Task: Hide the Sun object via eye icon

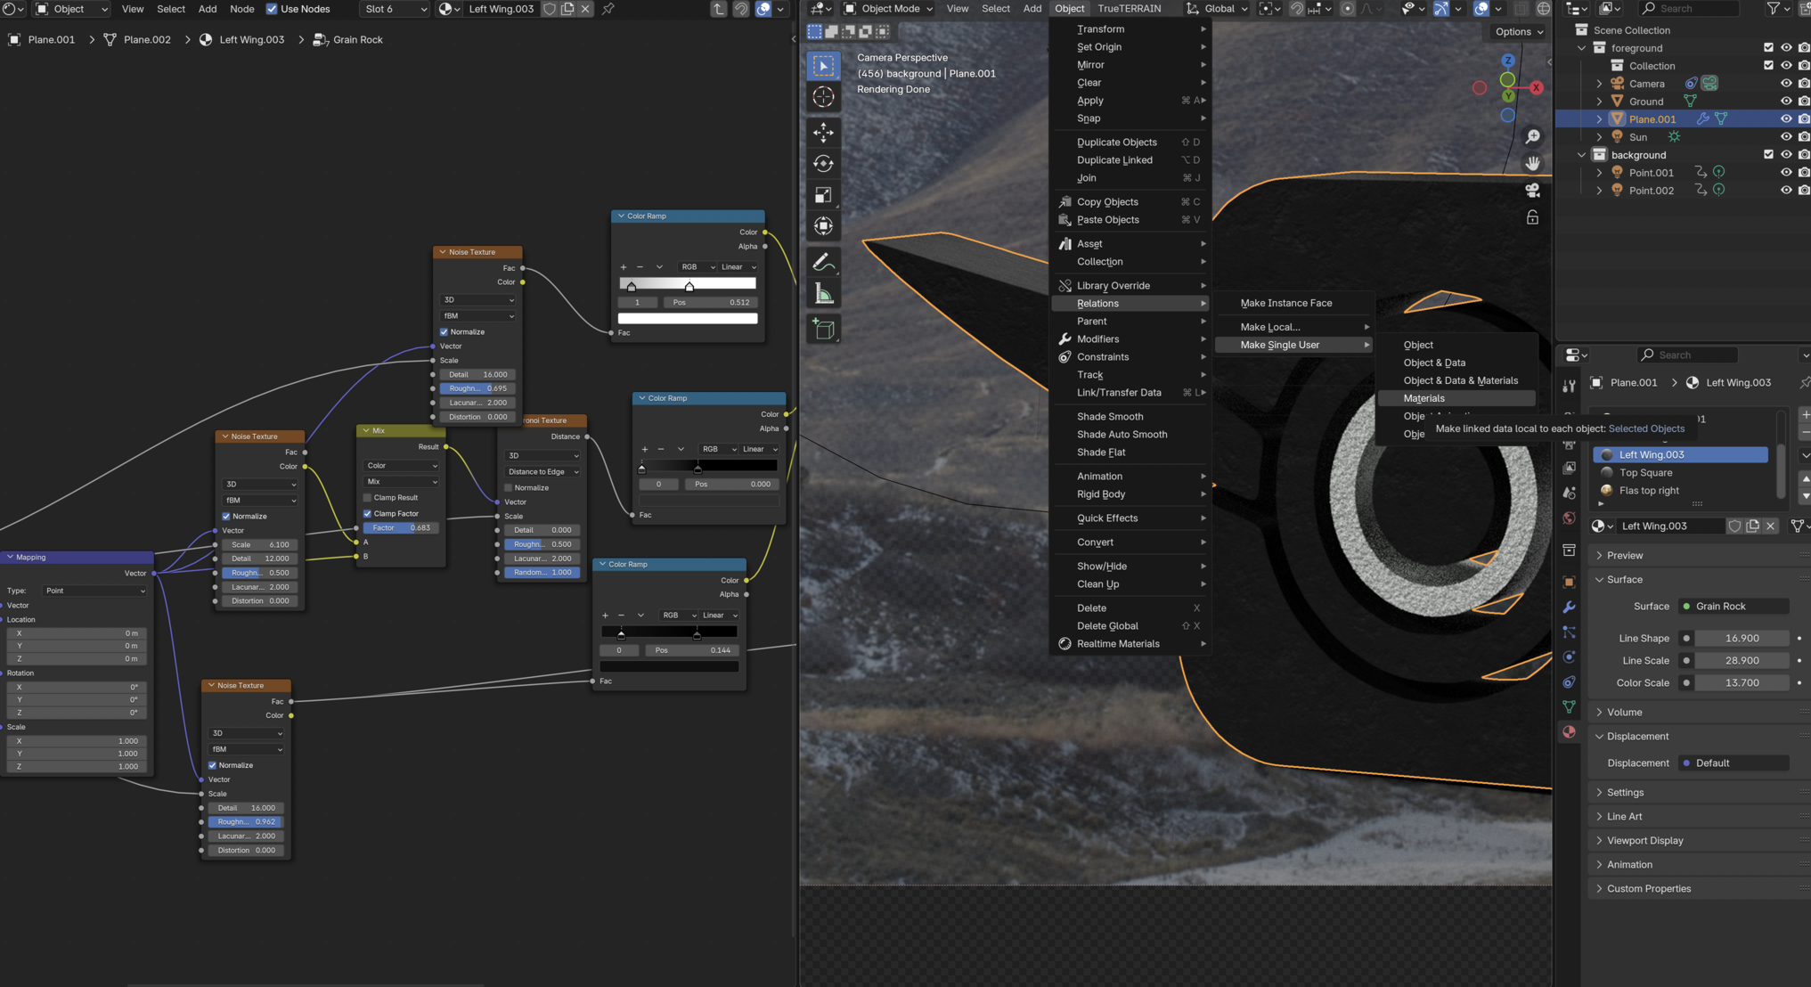Action: tap(1785, 137)
